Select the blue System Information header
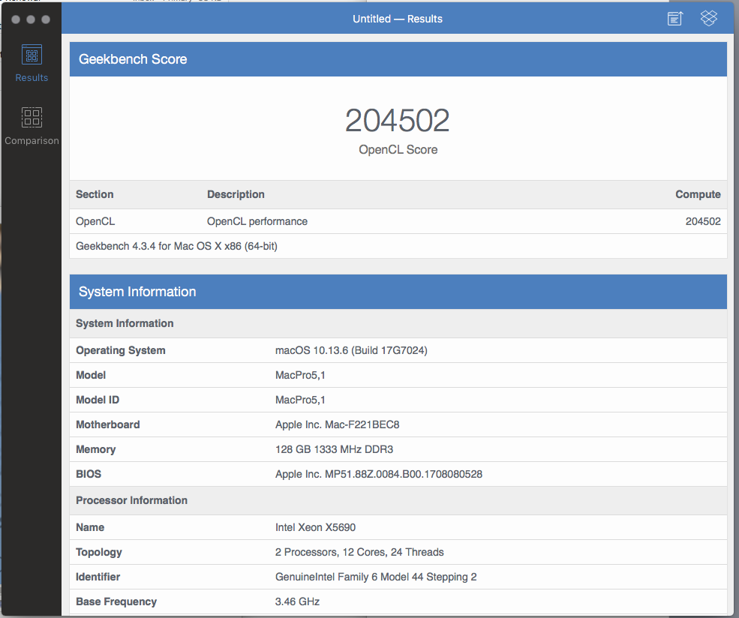This screenshot has height=618, width=739. [398, 292]
